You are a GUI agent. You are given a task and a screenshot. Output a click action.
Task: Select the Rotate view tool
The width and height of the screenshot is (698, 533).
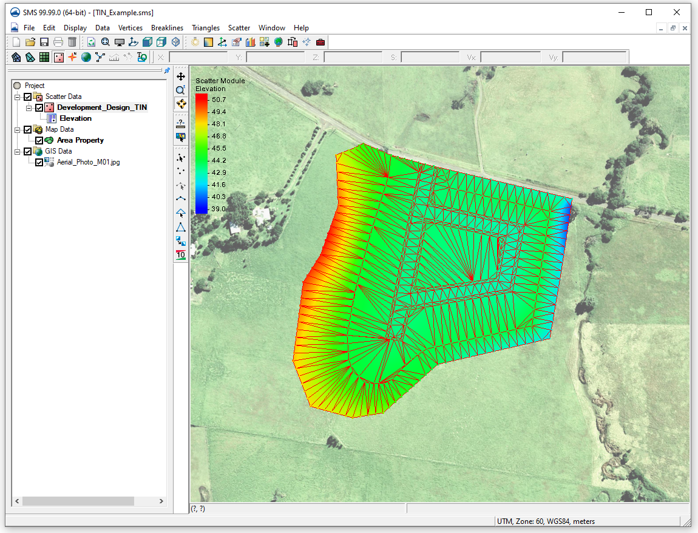[181, 103]
